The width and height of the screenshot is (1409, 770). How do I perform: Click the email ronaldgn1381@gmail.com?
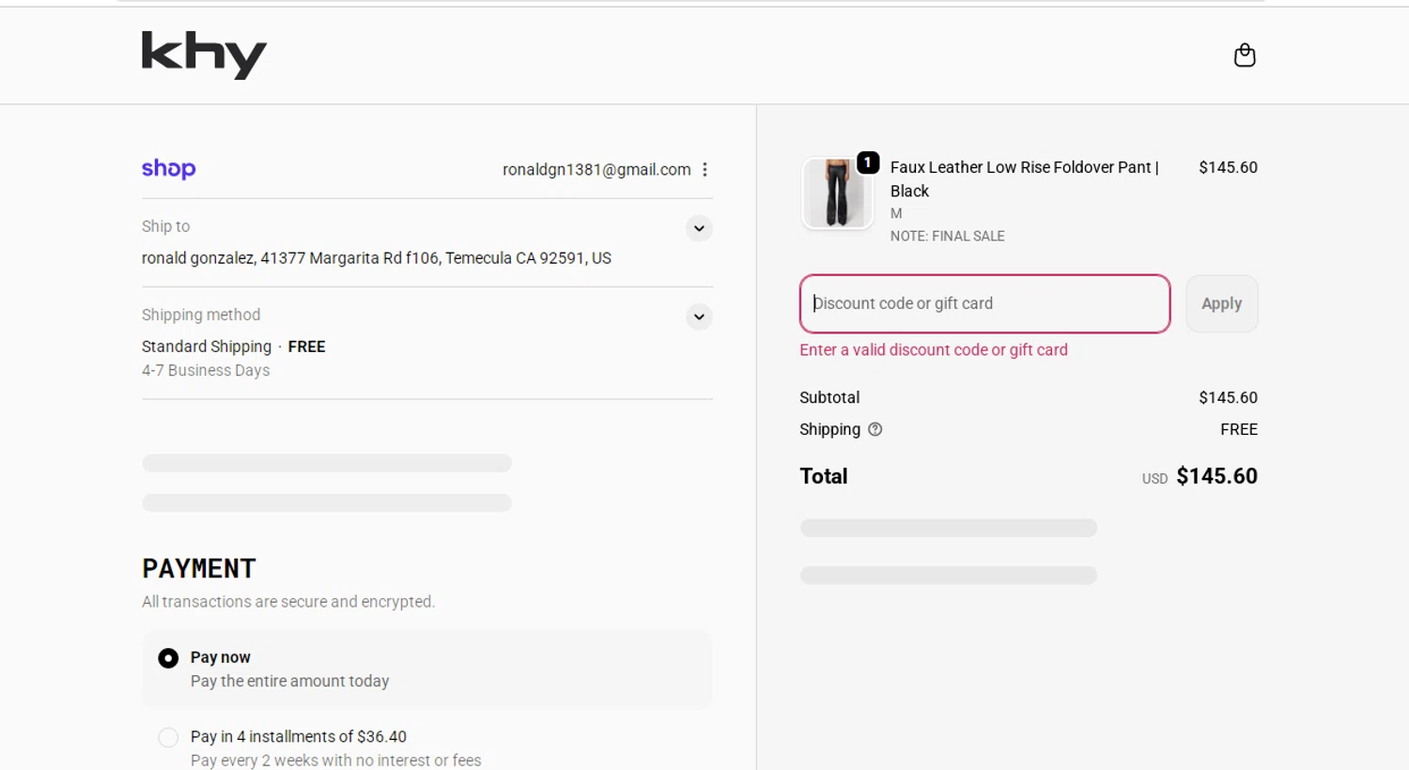tap(596, 170)
